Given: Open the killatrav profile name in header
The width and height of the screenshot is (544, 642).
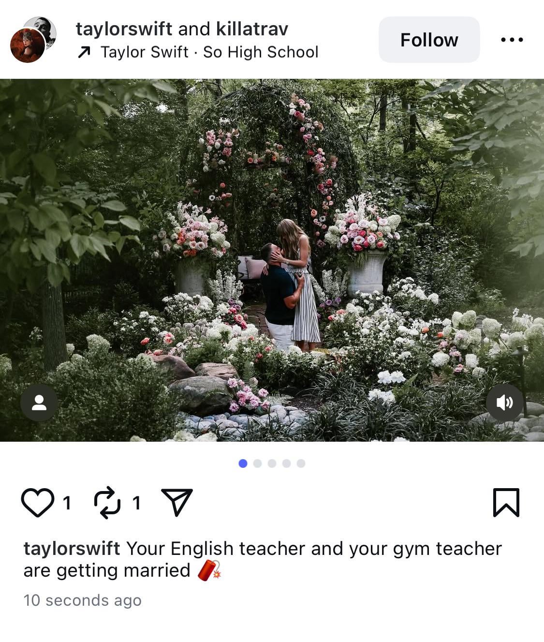Looking at the screenshot, I should click(x=252, y=29).
